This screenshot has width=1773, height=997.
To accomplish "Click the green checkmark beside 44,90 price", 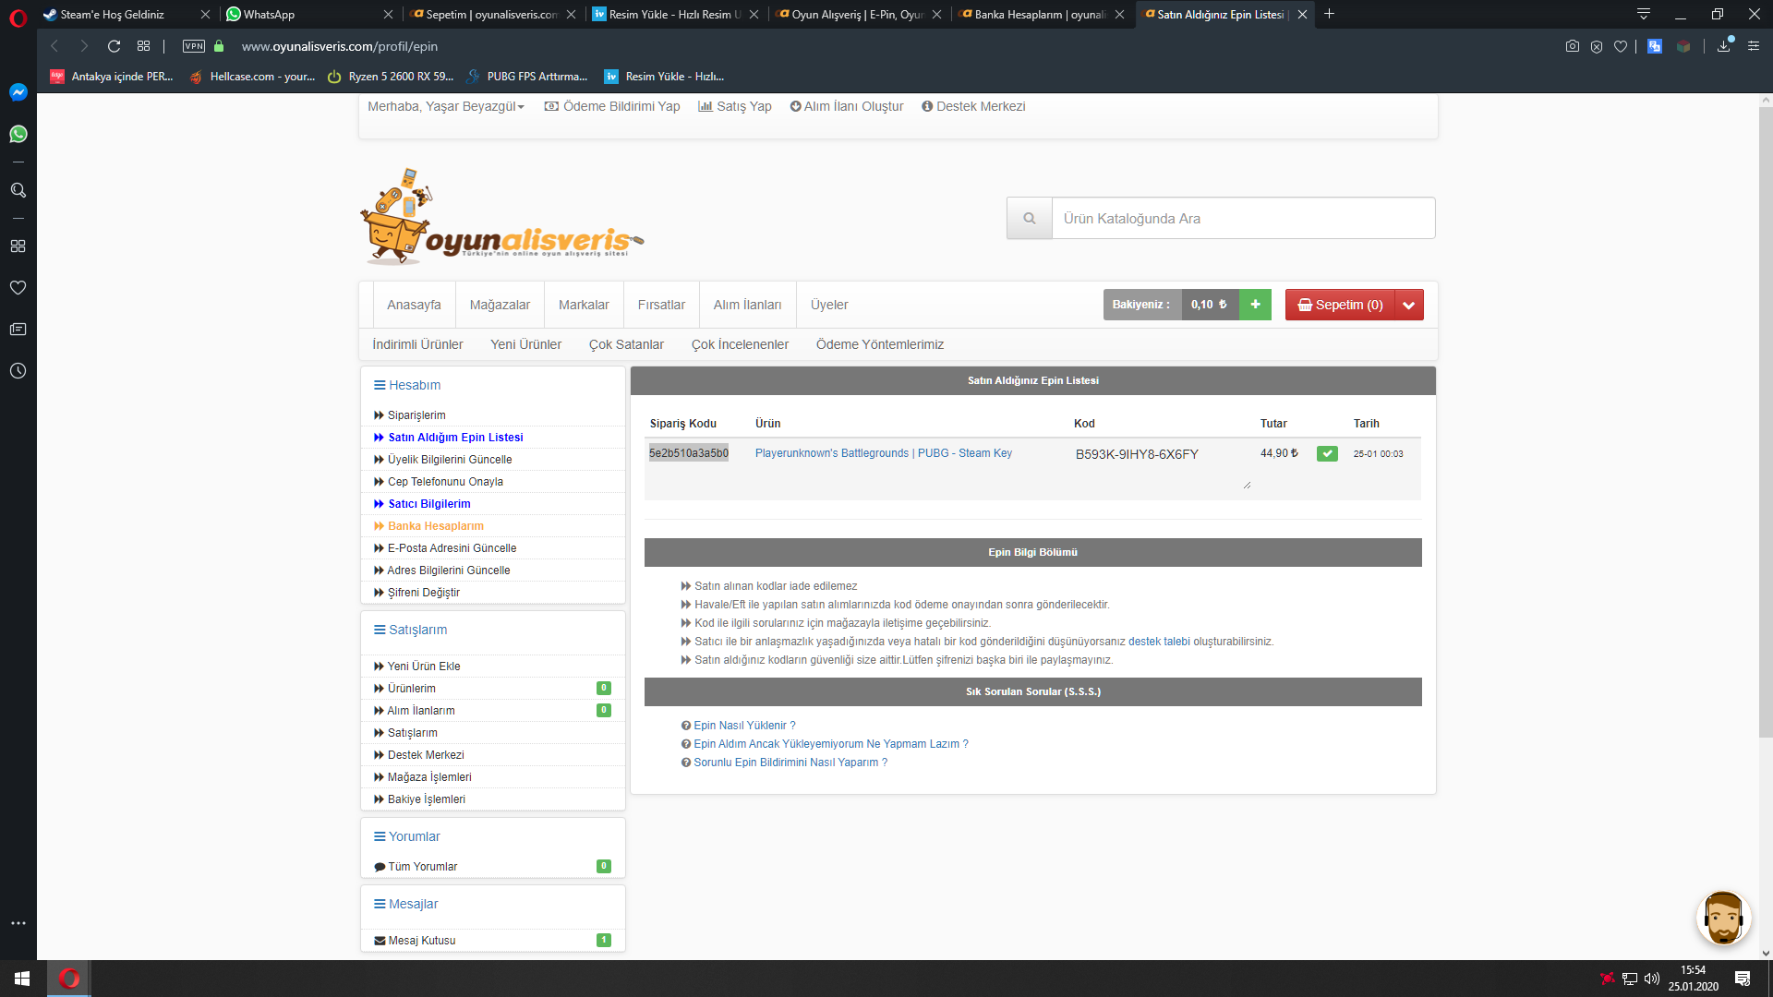I will coord(1327,453).
